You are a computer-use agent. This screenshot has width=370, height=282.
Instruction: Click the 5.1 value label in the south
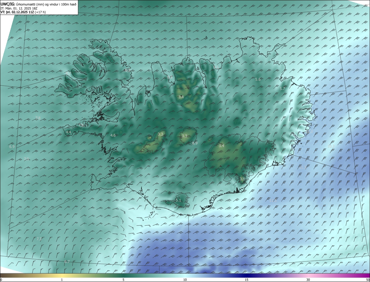178,200
